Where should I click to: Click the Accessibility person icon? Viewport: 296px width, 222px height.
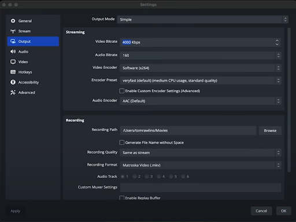coord(13,82)
